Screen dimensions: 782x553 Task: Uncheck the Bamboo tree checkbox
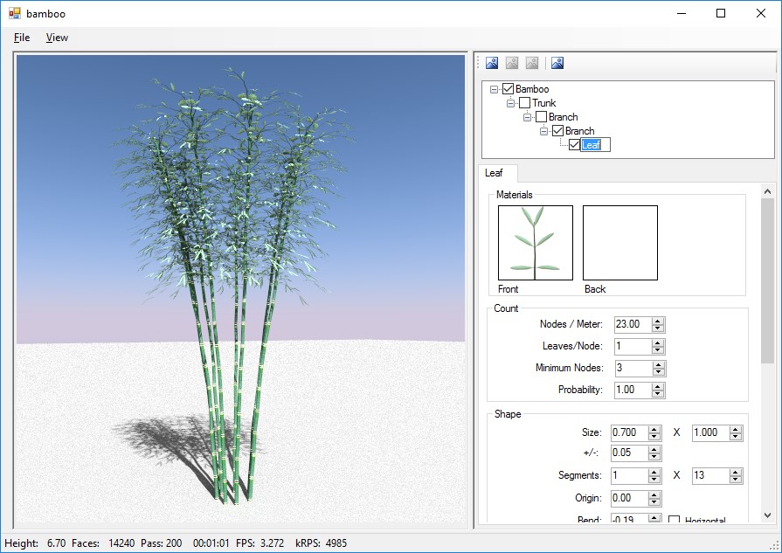pos(508,89)
